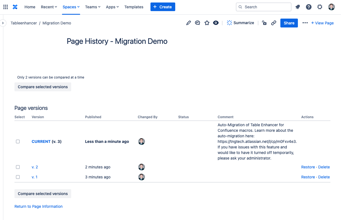Click the Confluence logo icon
Viewport: 341px width, 220px height.
coord(15,7)
